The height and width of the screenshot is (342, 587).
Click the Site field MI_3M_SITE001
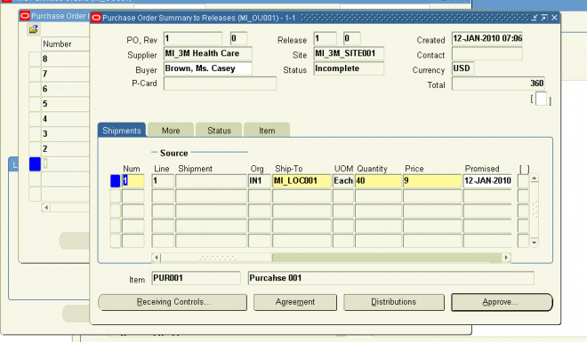point(349,53)
